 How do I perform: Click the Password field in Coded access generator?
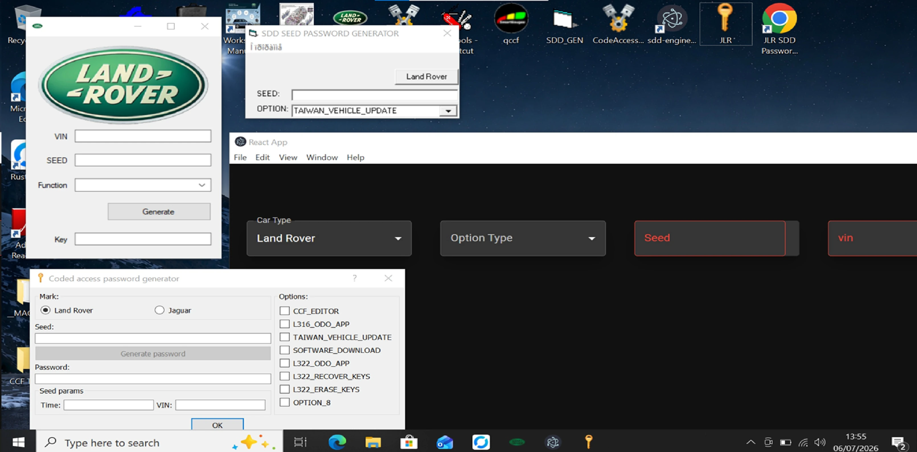tap(153, 379)
